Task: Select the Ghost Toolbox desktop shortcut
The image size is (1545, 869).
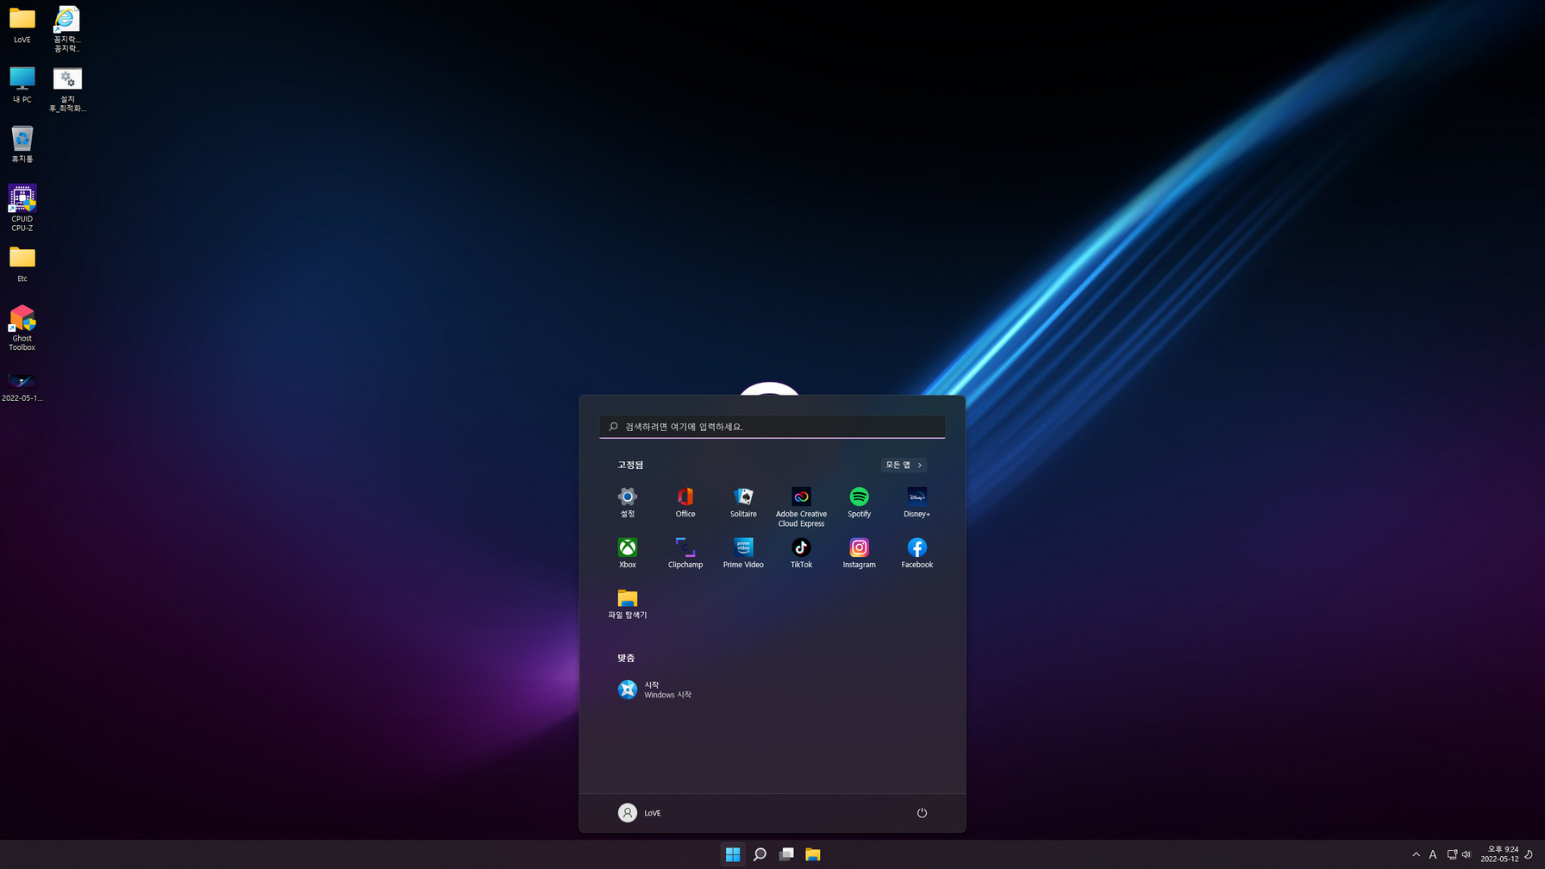Action: click(22, 328)
